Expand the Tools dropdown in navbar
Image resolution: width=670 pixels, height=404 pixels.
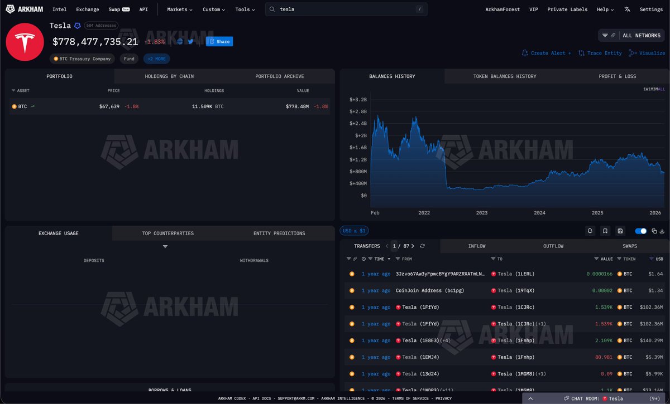click(245, 9)
